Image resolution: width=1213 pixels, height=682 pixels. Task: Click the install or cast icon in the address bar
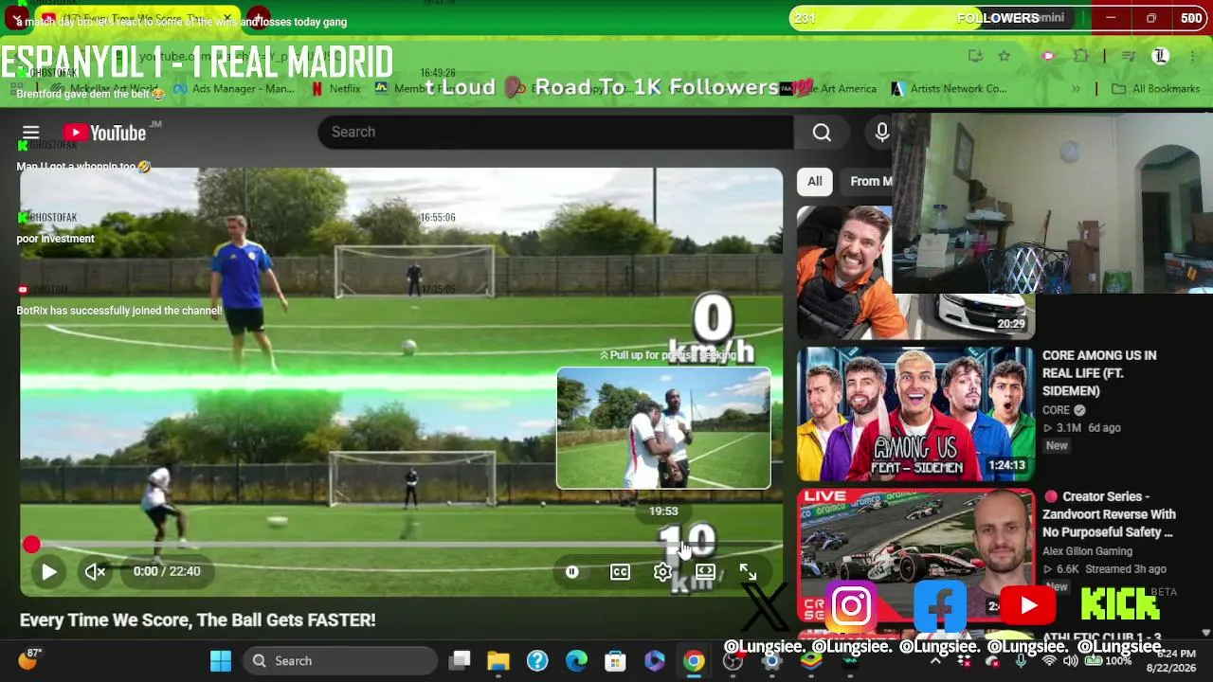point(975,57)
